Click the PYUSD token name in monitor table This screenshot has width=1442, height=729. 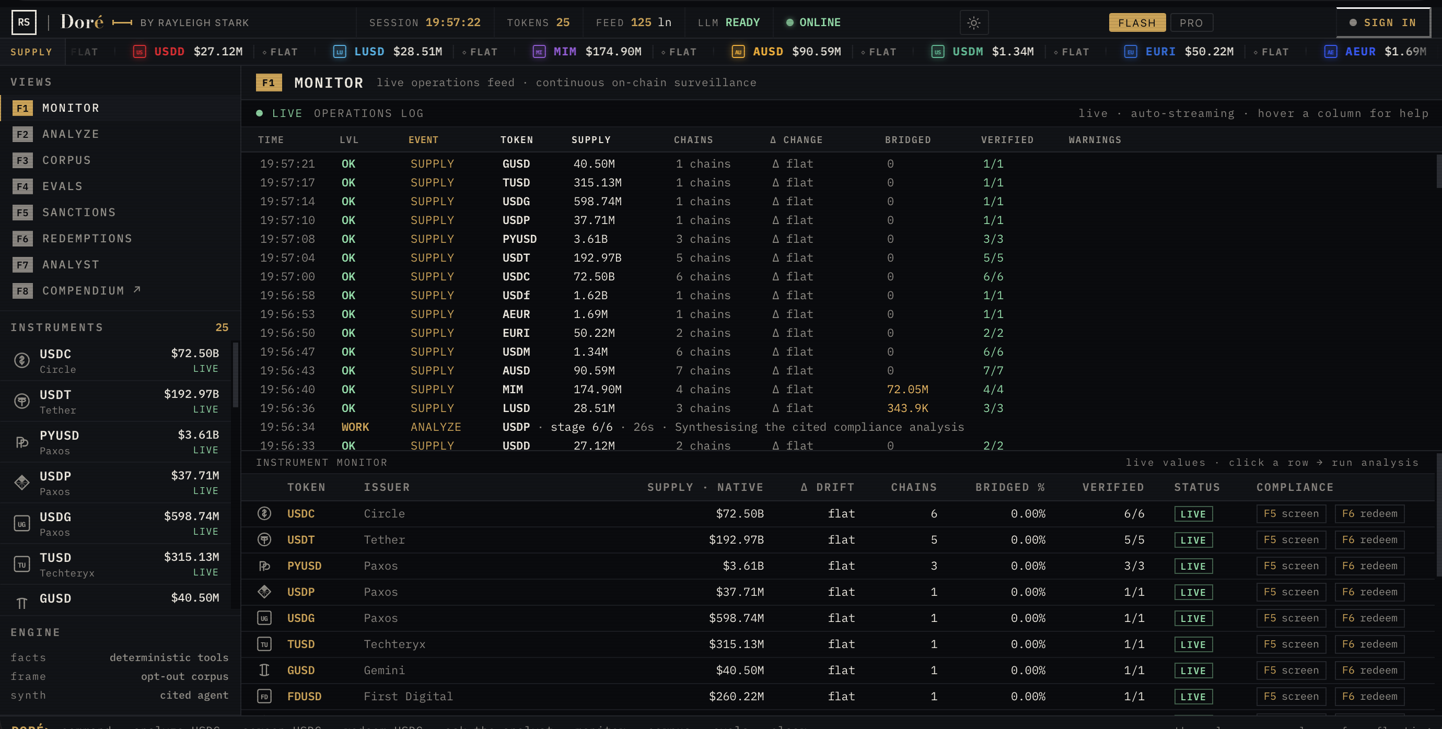pyautogui.click(x=304, y=566)
